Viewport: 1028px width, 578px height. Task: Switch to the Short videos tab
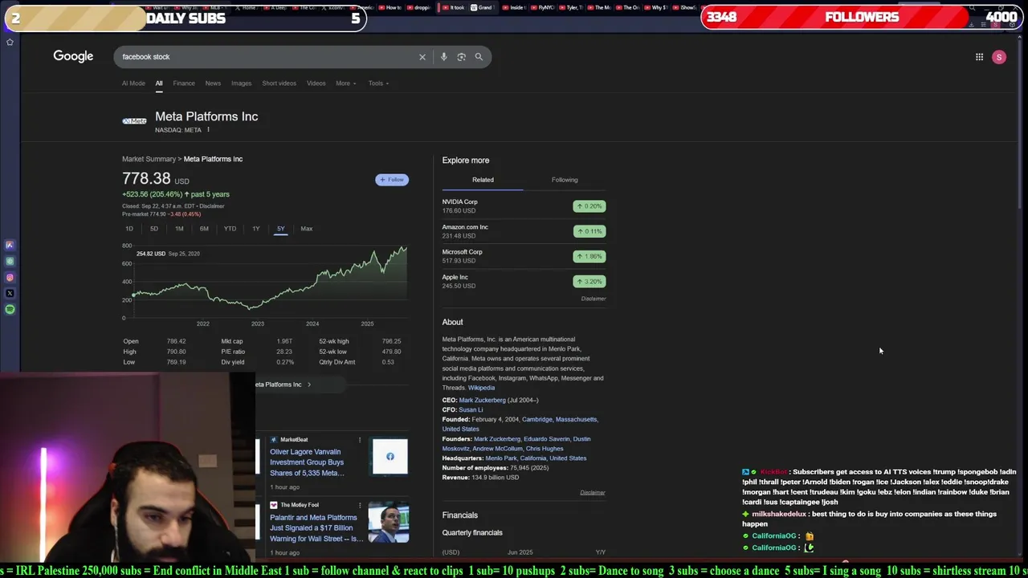pos(279,83)
